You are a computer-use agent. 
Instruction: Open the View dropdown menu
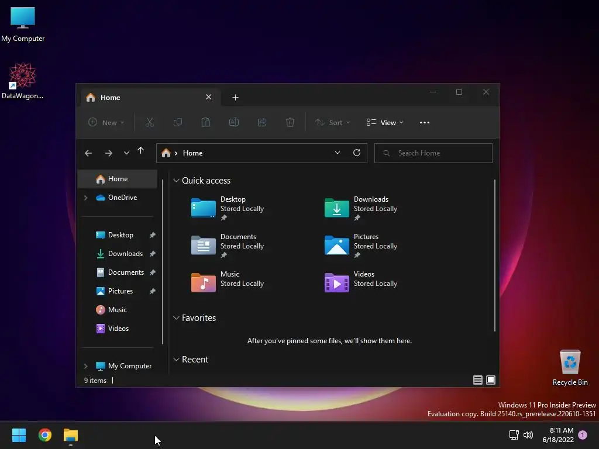pyautogui.click(x=385, y=123)
